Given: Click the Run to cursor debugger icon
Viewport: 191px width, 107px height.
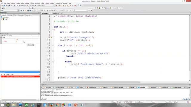Looking at the screenshot, I should click(59, 5).
